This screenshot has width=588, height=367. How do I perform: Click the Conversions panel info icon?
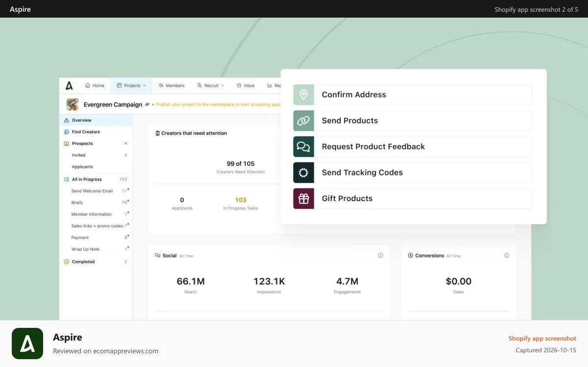(x=507, y=255)
